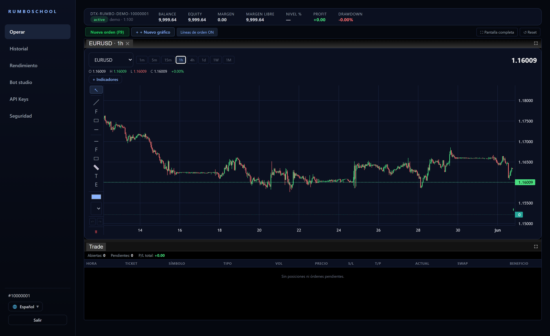The image size is (550, 336).
Task: Delete drawings with the red trash icon
Action: (96, 232)
